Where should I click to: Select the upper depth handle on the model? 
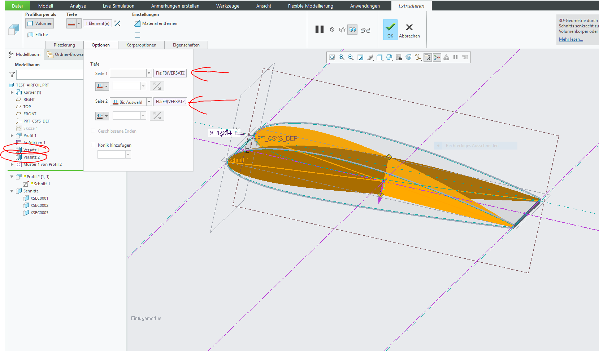click(x=389, y=157)
